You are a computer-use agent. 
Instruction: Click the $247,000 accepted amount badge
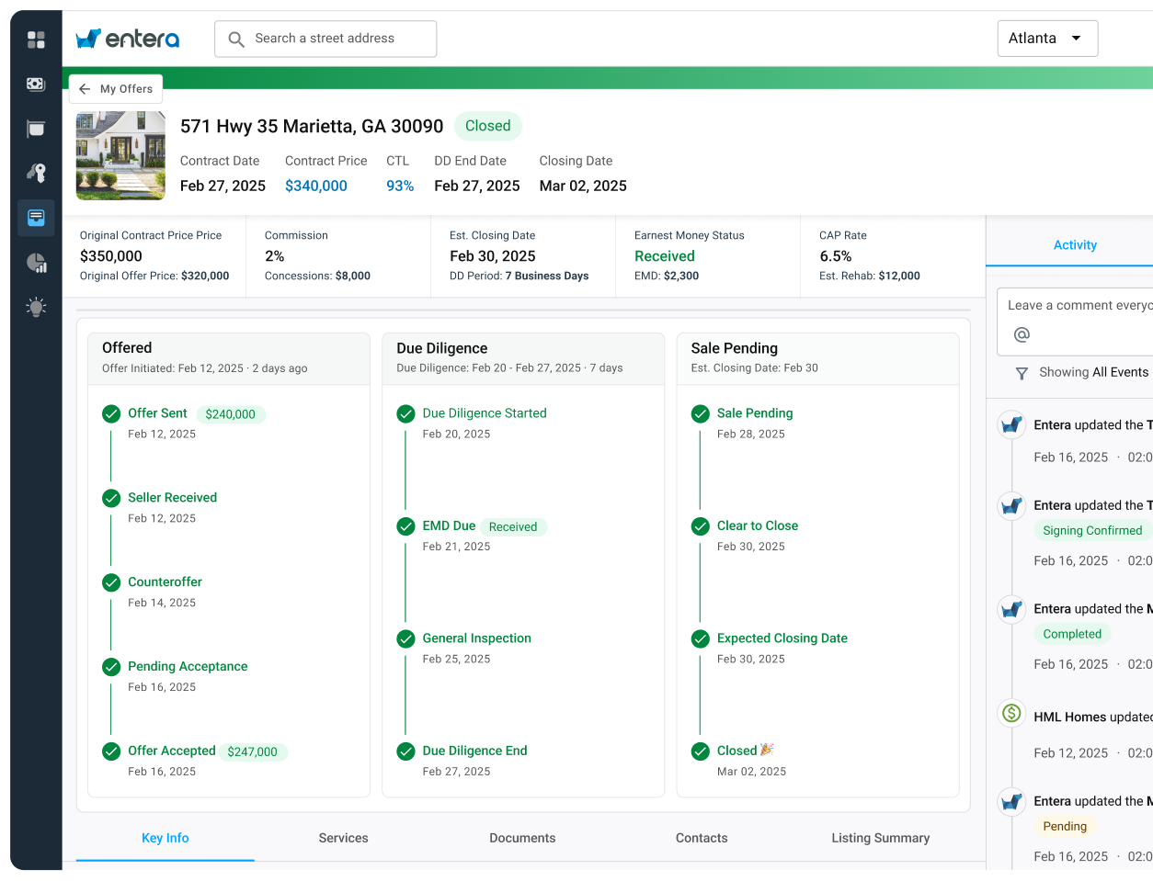click(253, 751)
